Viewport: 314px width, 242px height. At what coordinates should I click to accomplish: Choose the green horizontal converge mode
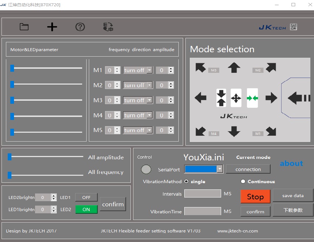click(252, 98)
